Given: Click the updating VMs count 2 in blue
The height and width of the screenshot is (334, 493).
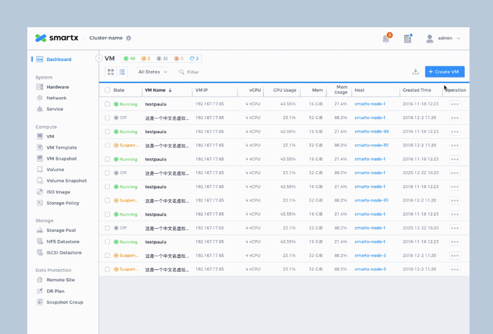Looking at the screenshot, I should click(x=194, y=59).
